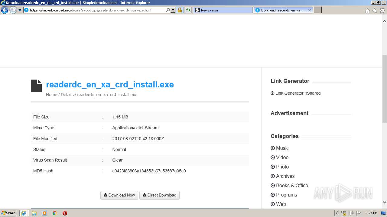The height and width of the screenshot is (217, 387).
Task: Expand the address bar autocomplete dropdown
Action: click(173, 10)
